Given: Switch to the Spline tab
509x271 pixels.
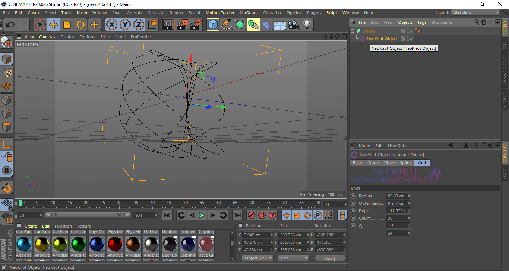Looking at the screenshot, I should [406, 163].
